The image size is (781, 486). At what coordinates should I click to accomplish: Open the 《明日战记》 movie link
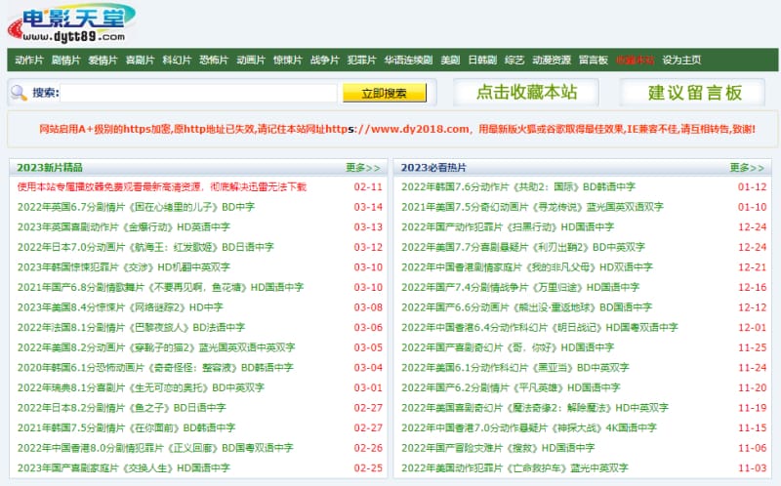point(540,328)
